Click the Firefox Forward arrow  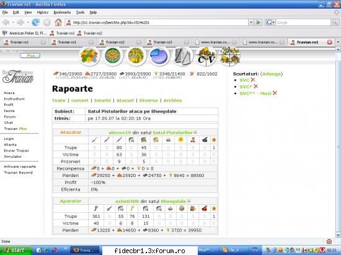pyautogui.click(x=20, y=22)
